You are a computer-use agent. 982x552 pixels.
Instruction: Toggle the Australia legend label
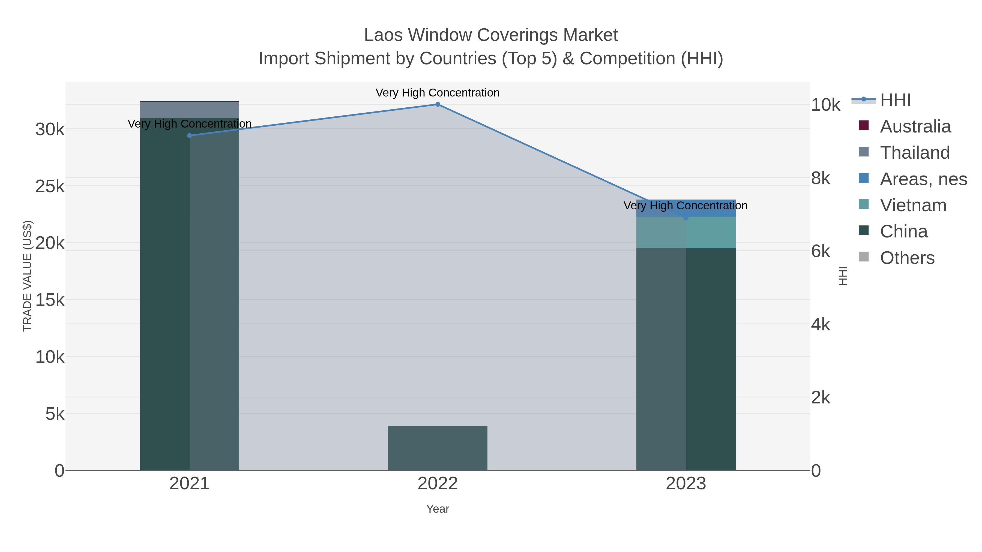pyautogui.click(x=915, y=126)
